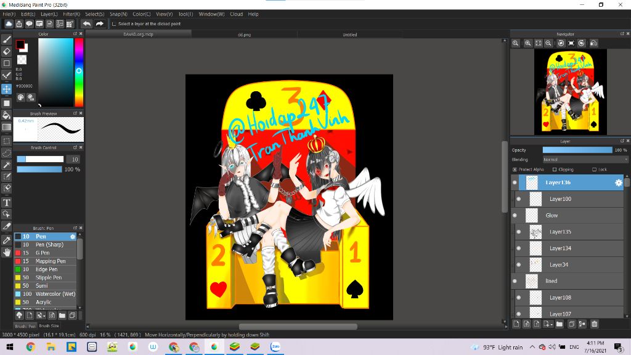Open Zalo from Windows taskbar
This screenshot has height=355, width=631.
click(275, 346)
